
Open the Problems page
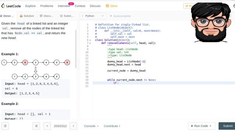(47, 6)
